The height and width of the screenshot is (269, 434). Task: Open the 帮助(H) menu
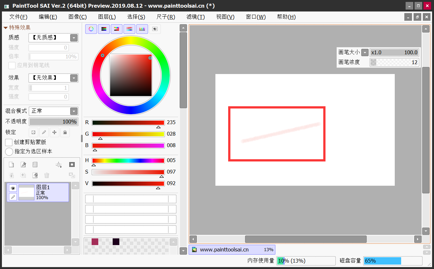(x=286, y=17)
